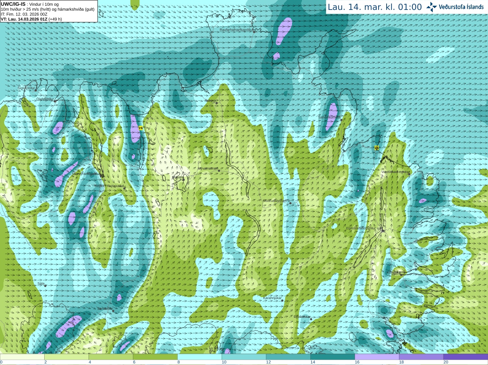The width and height of the screenshot is (488, 365).
Task: Select the Kárahnjúkar station label
Action: [x=272, y=298]
